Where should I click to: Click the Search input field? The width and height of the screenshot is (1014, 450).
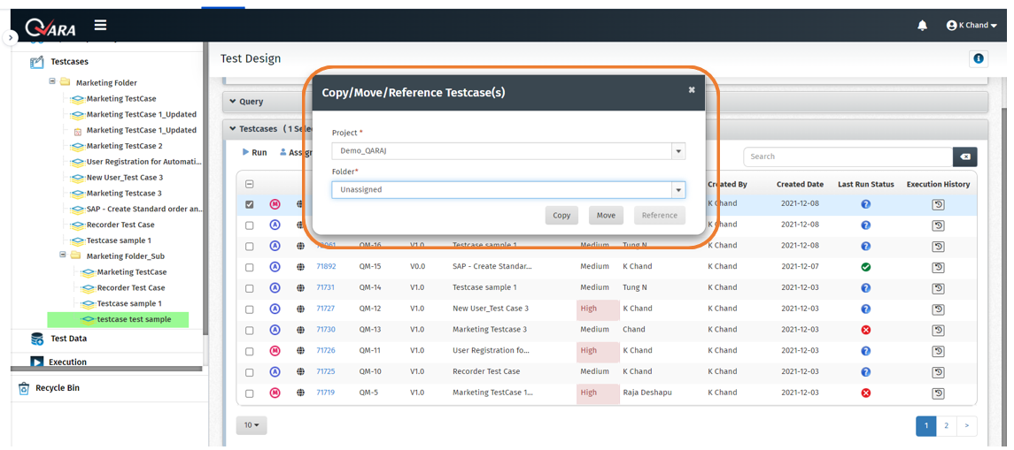pos(848,156)
